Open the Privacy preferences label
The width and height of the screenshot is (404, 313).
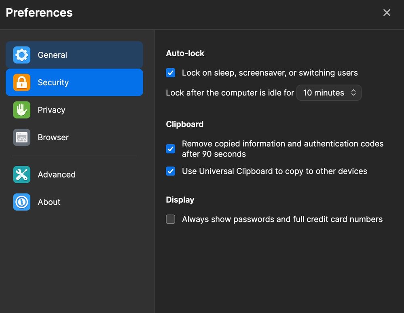click(51, 110)
